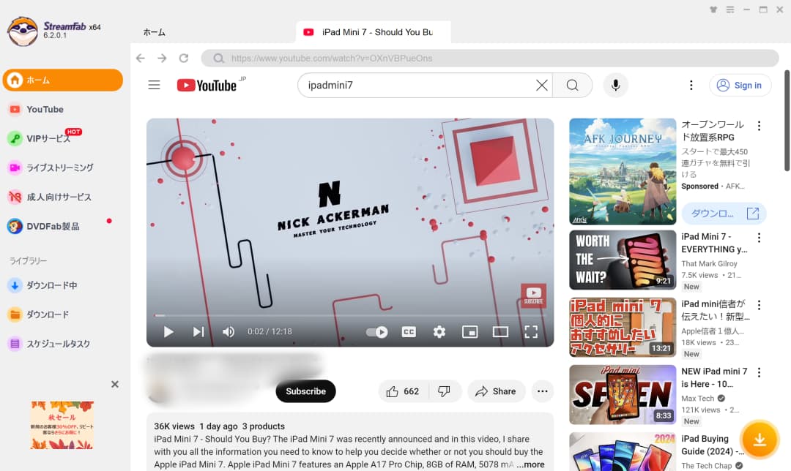
Task: Open the 'iPad mini信者が伝えたい' video title
Action: 715,310
